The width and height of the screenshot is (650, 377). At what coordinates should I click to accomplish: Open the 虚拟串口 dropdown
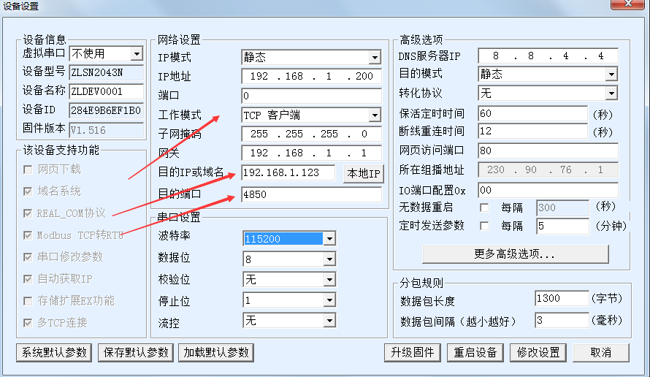137,53
